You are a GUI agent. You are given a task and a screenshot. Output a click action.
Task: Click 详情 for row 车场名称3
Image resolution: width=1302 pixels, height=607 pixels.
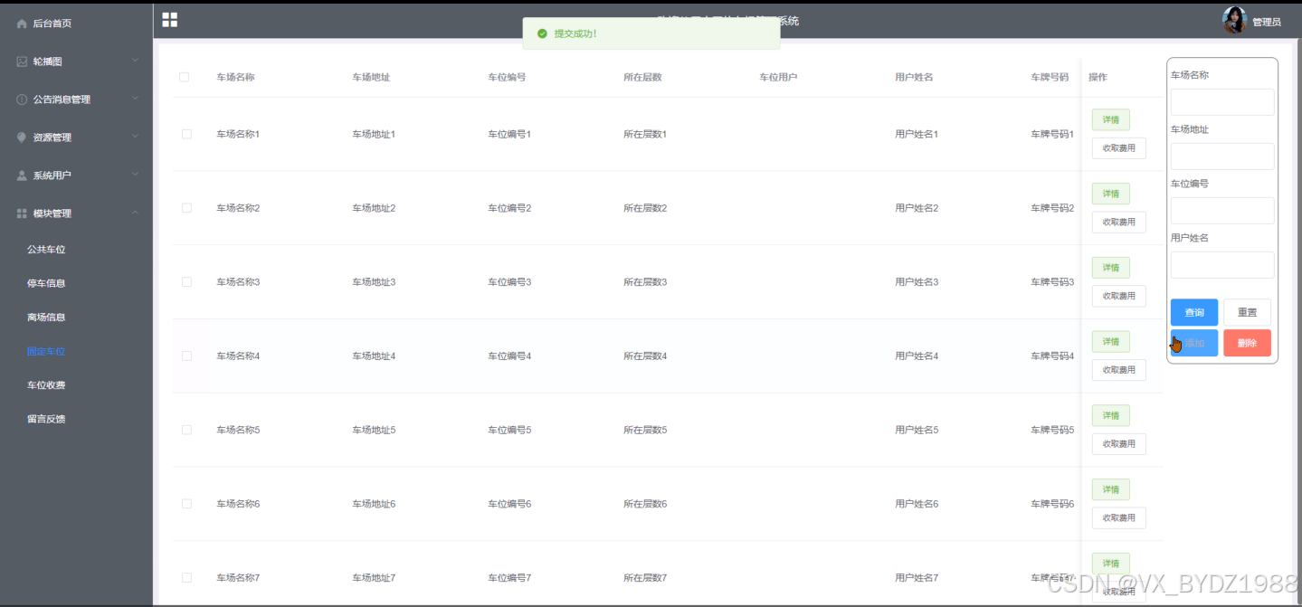pos(1111,268)
